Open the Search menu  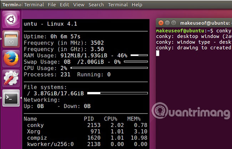coord(96,5)
